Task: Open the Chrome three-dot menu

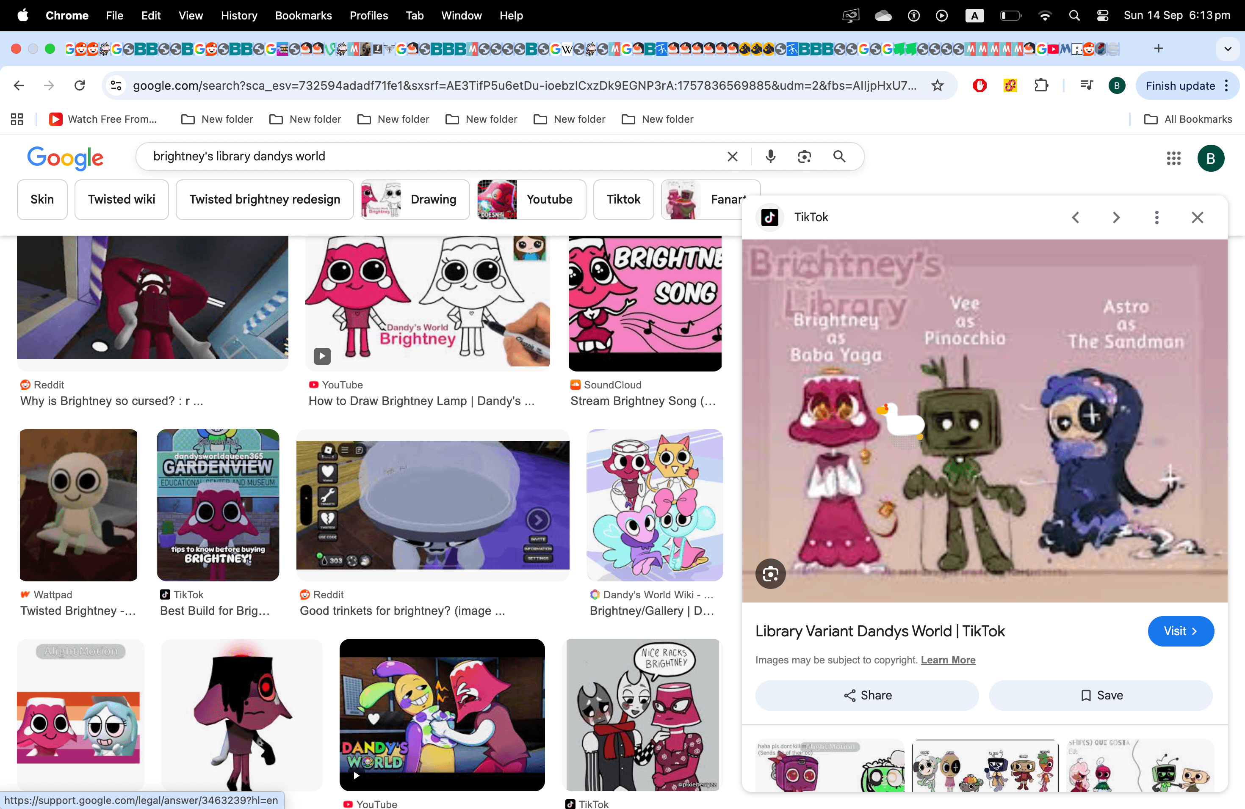Action: (1227, 85)
